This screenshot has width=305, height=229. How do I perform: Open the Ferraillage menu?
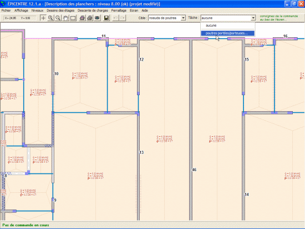point(119,11)
